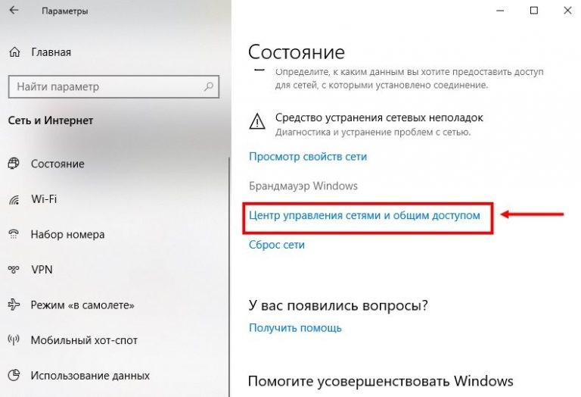The height and width of the screenshot is (397, 581).
Task: Click Диагностика и устранение проблем description
Action: [x=373, y=132]
